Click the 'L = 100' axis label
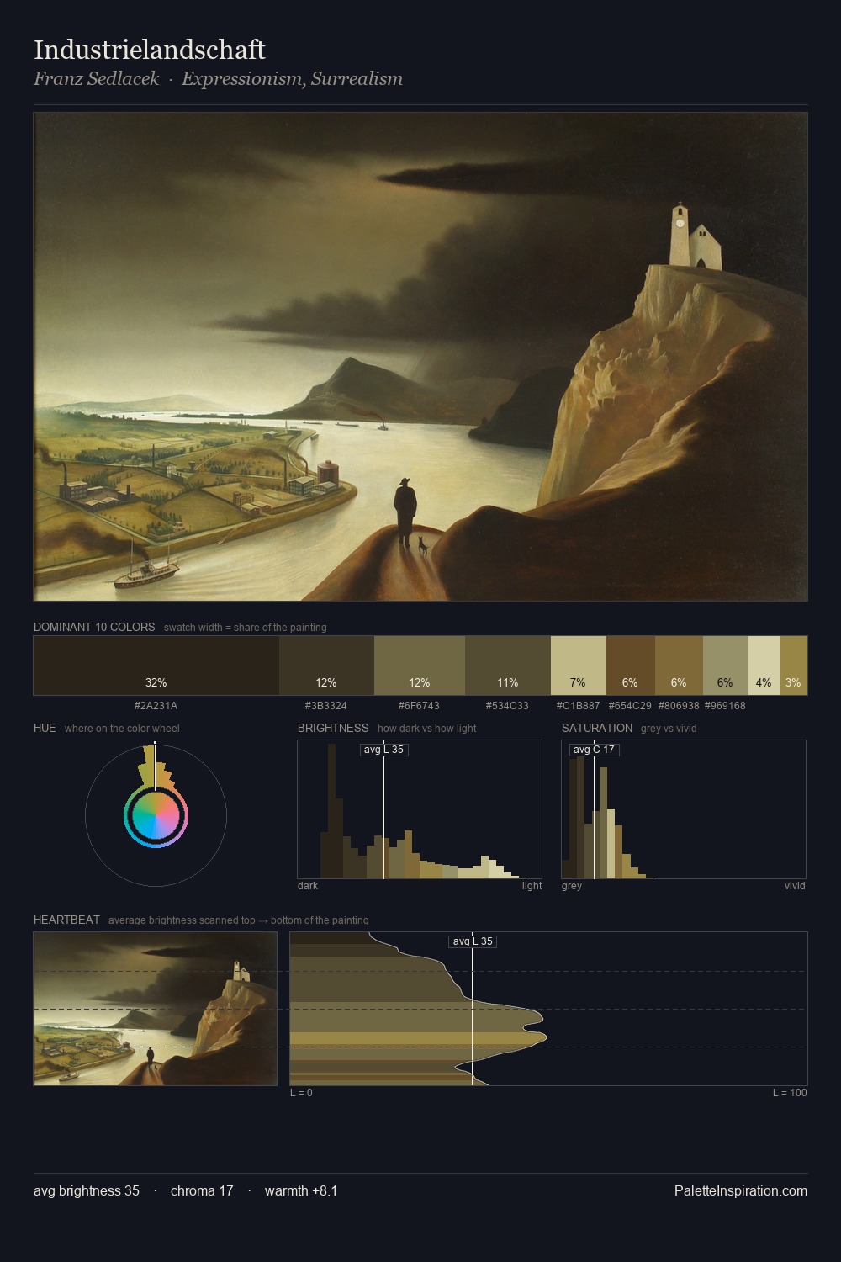841x1262 pixels. (790, 1093)
